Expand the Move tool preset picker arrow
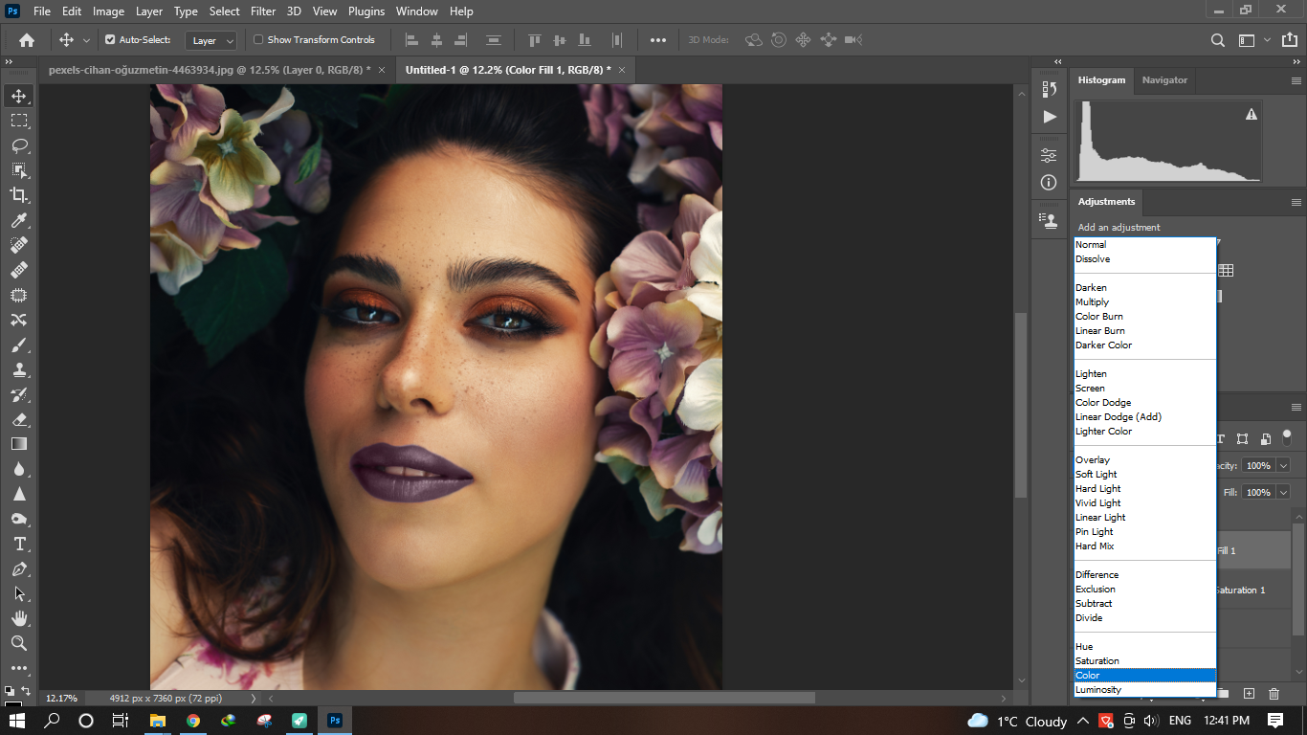 click(x=87, y=40)
